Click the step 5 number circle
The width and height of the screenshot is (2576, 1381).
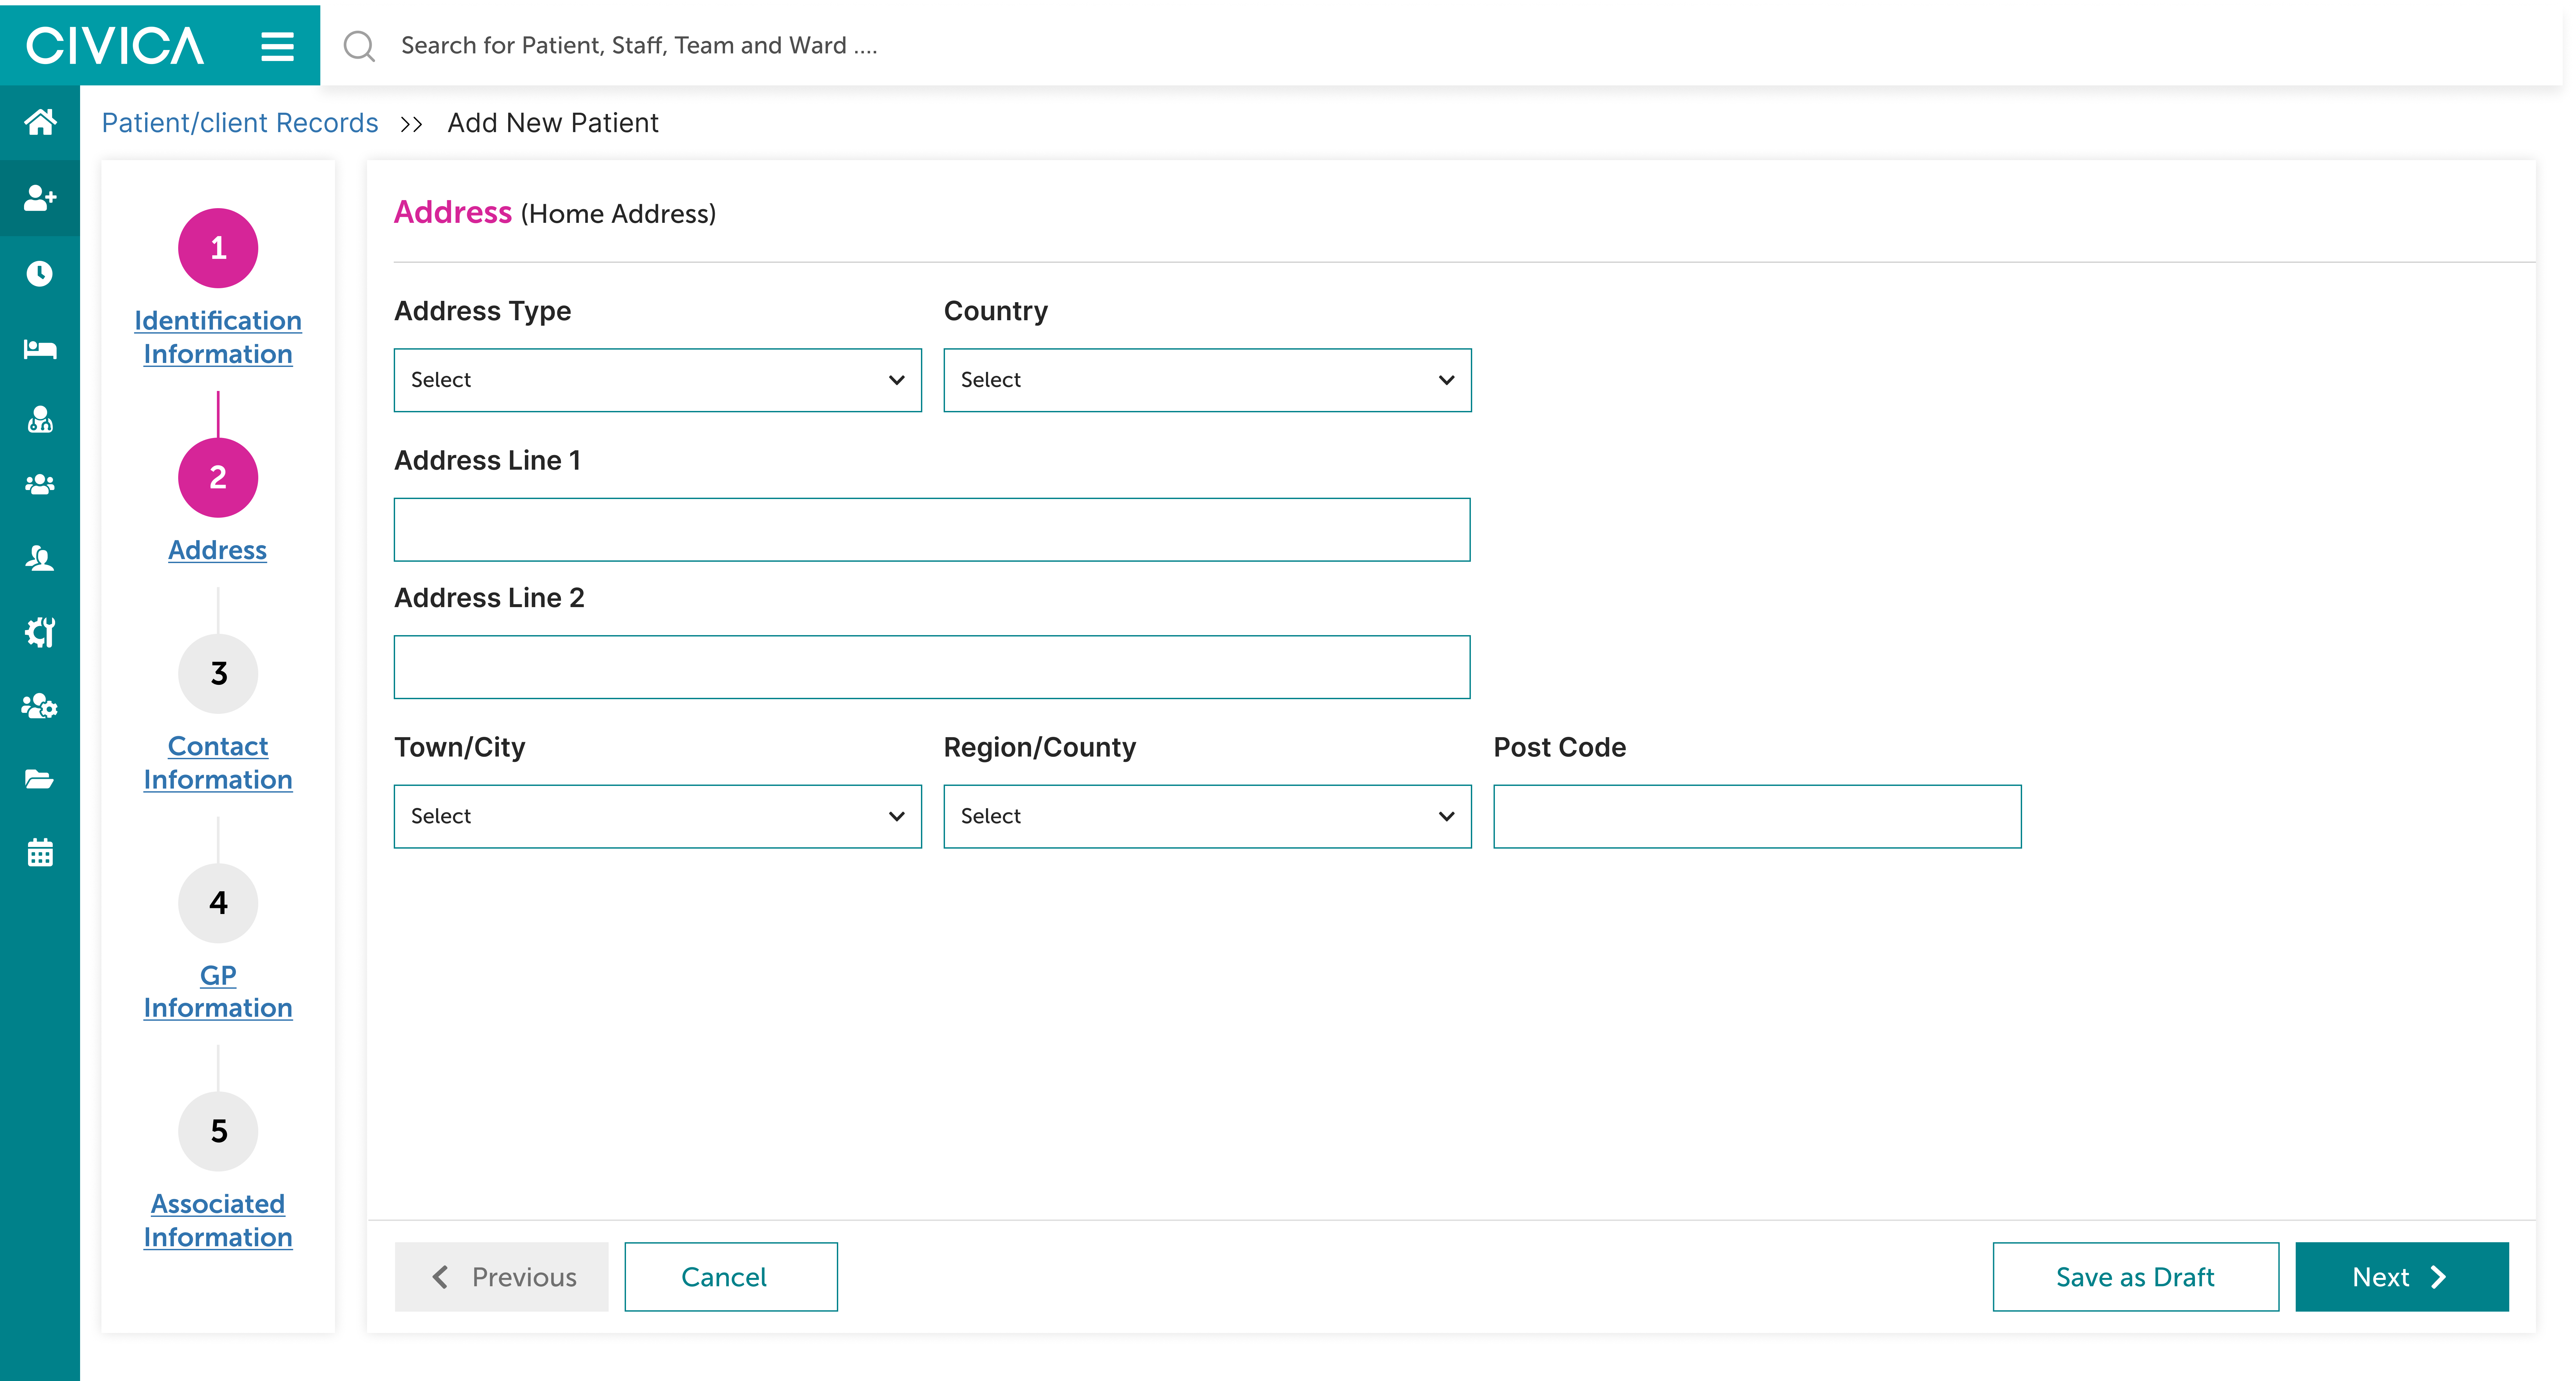[x=218, y=1131]
